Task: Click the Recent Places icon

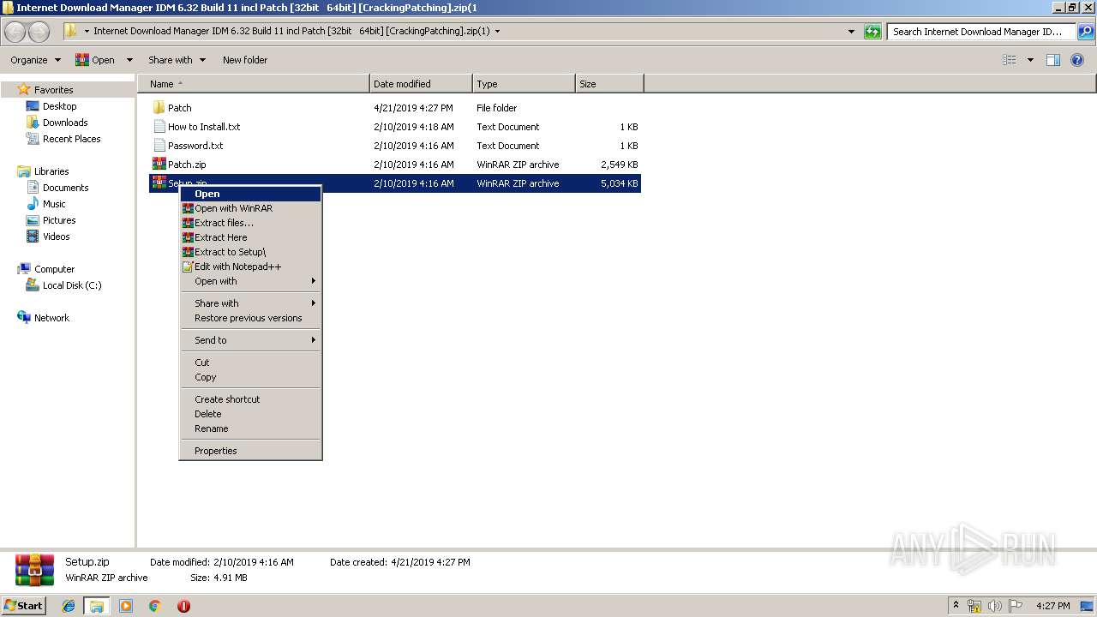Action: 33,139
